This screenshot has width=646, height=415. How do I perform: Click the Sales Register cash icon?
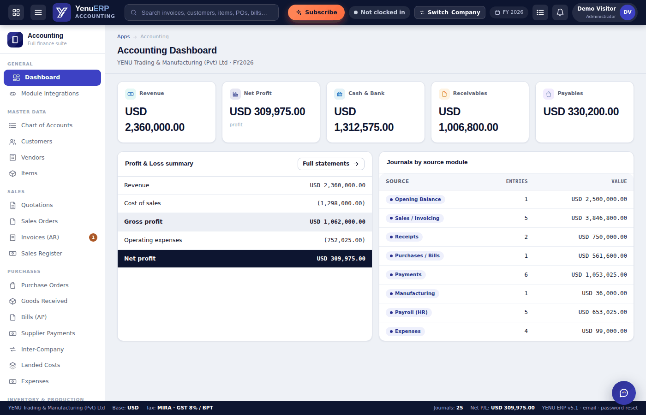tap(13, 254)
